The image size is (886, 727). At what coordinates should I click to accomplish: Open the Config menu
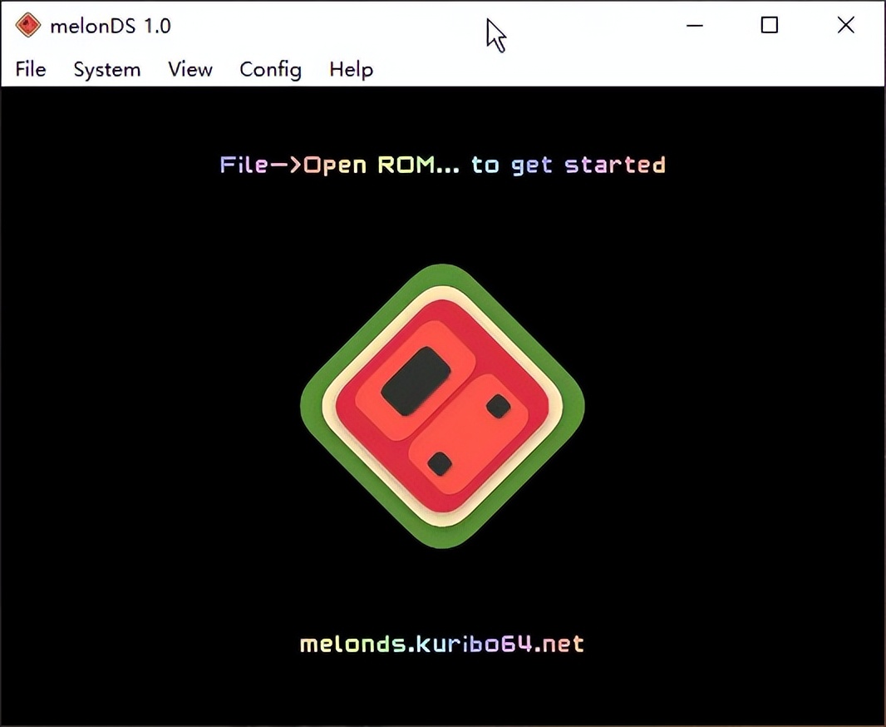click(270, 70)
